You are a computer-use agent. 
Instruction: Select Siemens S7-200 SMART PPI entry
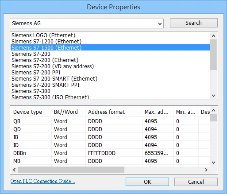(110, 85)
